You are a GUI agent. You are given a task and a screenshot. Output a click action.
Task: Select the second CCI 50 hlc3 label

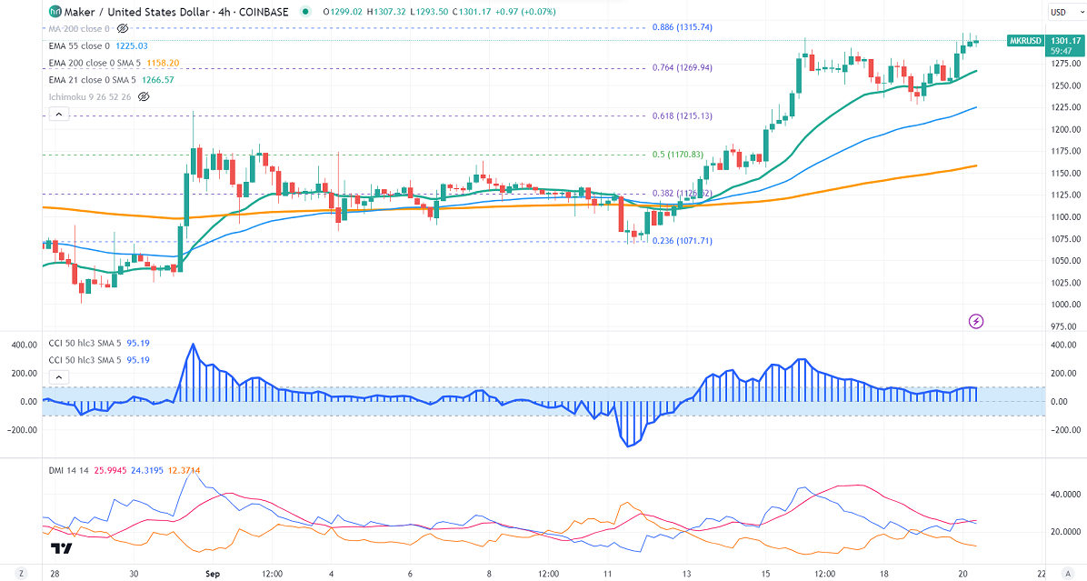pyautogui.click(x=85, y=360)
